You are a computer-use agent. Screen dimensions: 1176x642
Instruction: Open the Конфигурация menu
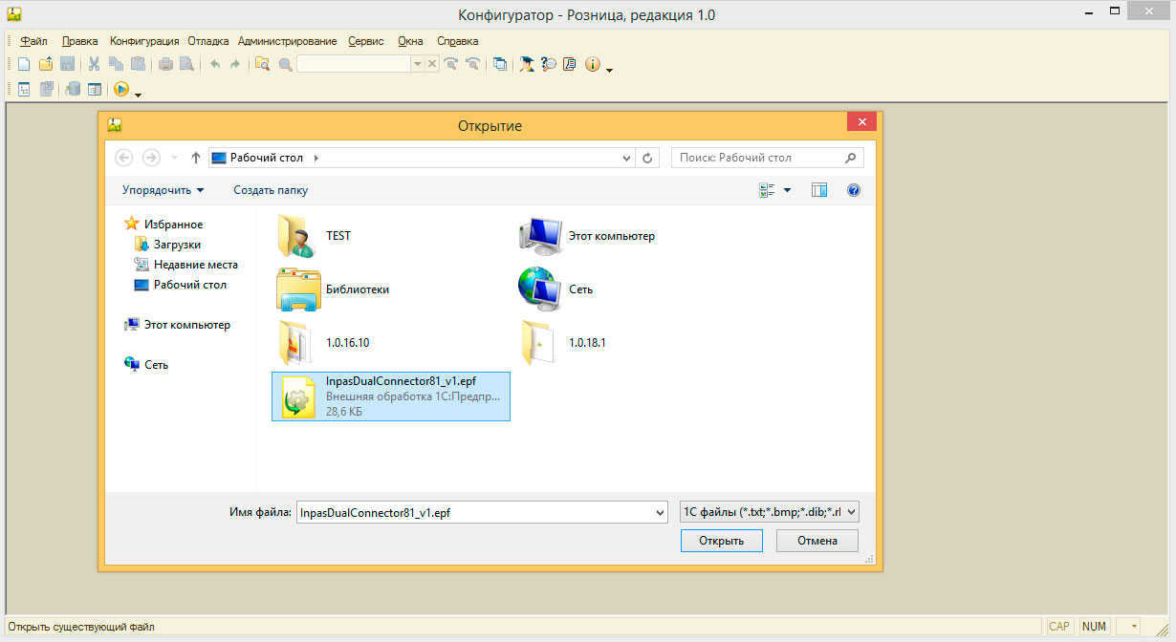pos(143,41)
